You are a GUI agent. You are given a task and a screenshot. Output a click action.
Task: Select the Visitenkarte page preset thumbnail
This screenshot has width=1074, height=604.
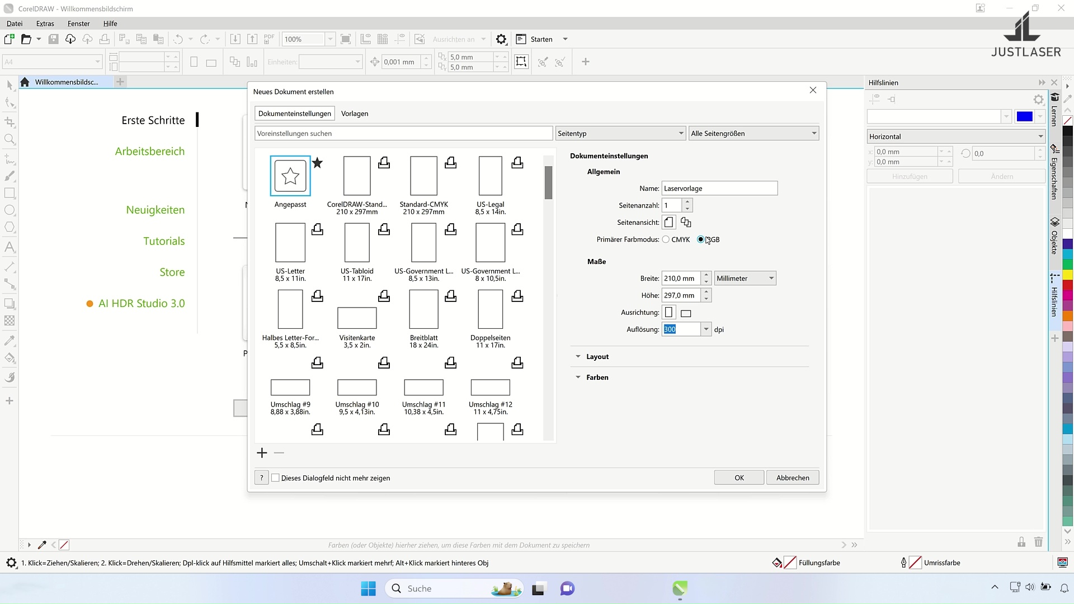tap(357, 318)
